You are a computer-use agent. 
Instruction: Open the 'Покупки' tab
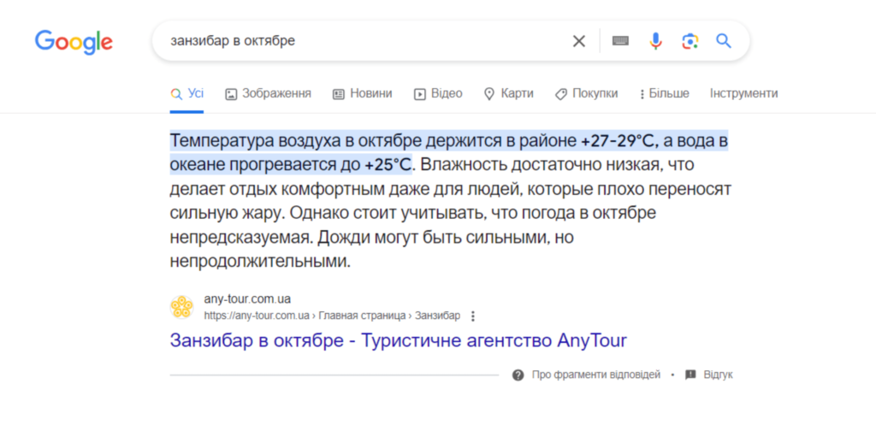[586, 94]
